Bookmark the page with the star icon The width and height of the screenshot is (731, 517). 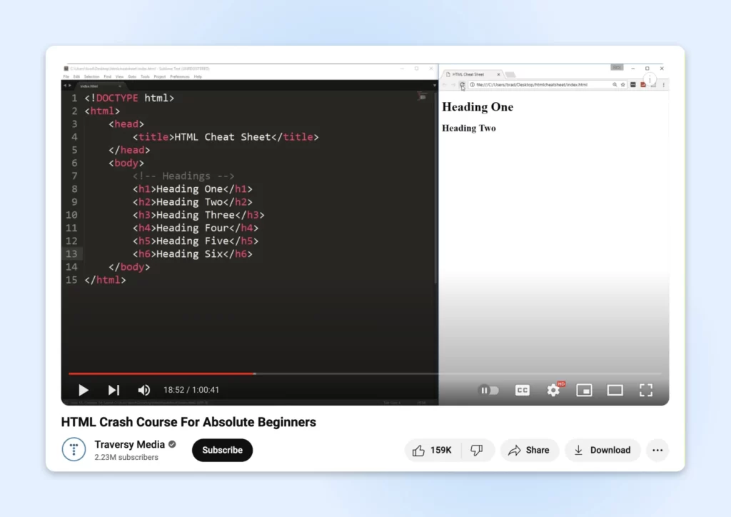[622, 85]
